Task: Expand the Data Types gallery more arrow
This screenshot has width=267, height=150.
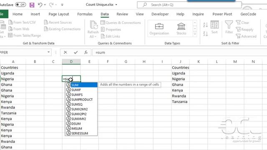Action: tap(195, 34)
